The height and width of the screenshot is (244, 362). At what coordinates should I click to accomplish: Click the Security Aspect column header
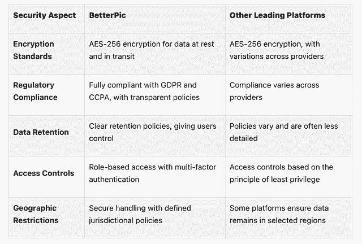(44, 15)
